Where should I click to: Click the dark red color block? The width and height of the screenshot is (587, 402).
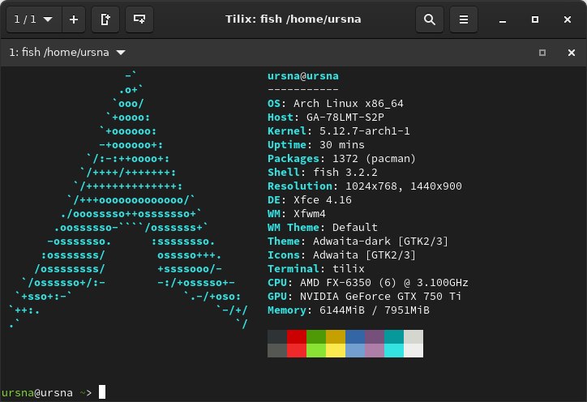pos(297,337)
